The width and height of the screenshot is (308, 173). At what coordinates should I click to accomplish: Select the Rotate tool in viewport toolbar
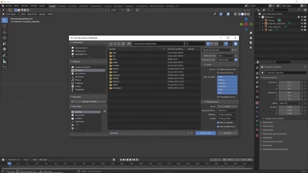pyautogui.click(x=4, y=38)
